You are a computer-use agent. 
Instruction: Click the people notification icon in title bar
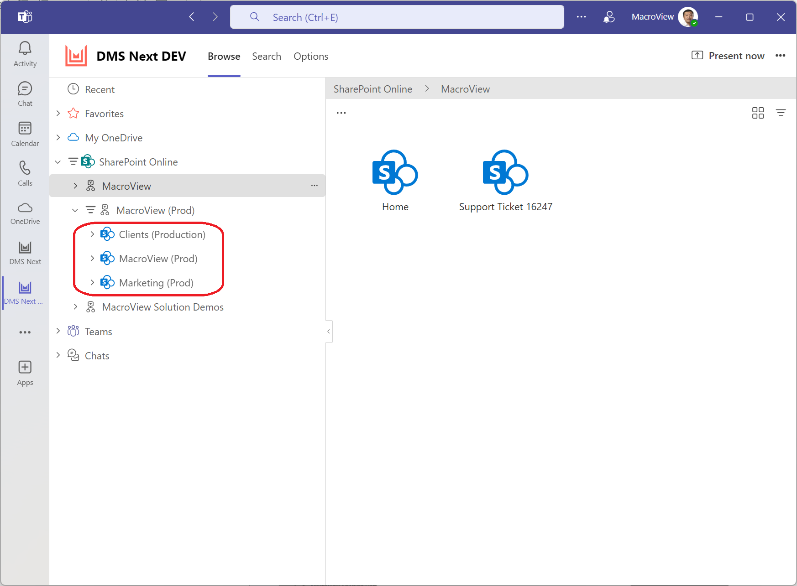click(x=609, y=17)
